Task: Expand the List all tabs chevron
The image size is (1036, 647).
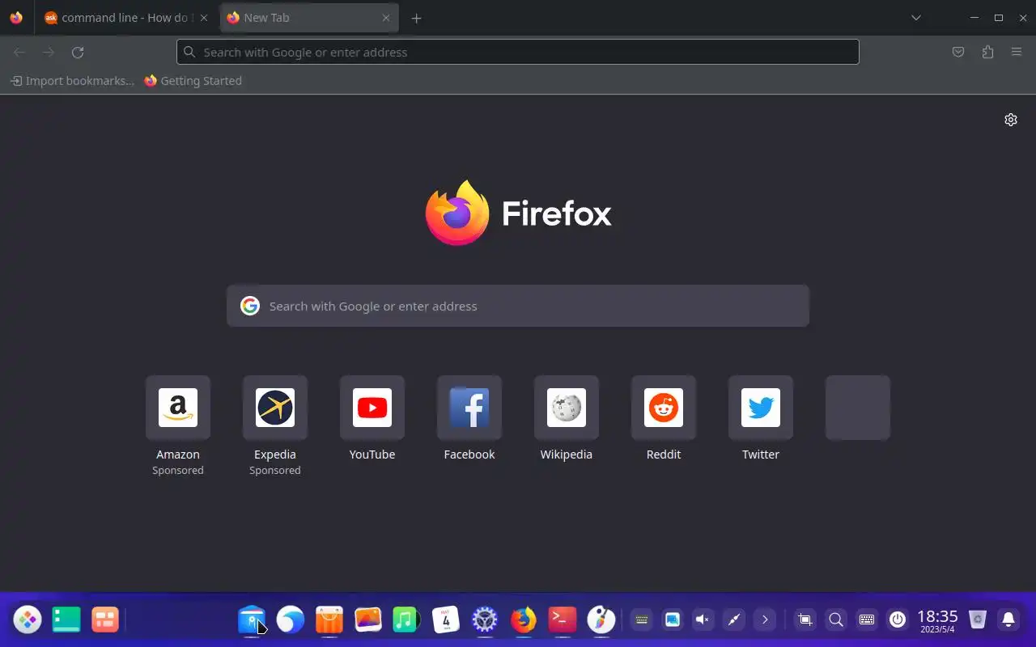Action: point(916,18)
